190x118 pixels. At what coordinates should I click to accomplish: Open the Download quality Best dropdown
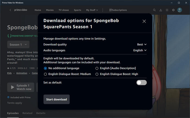(x=142, y=44)
